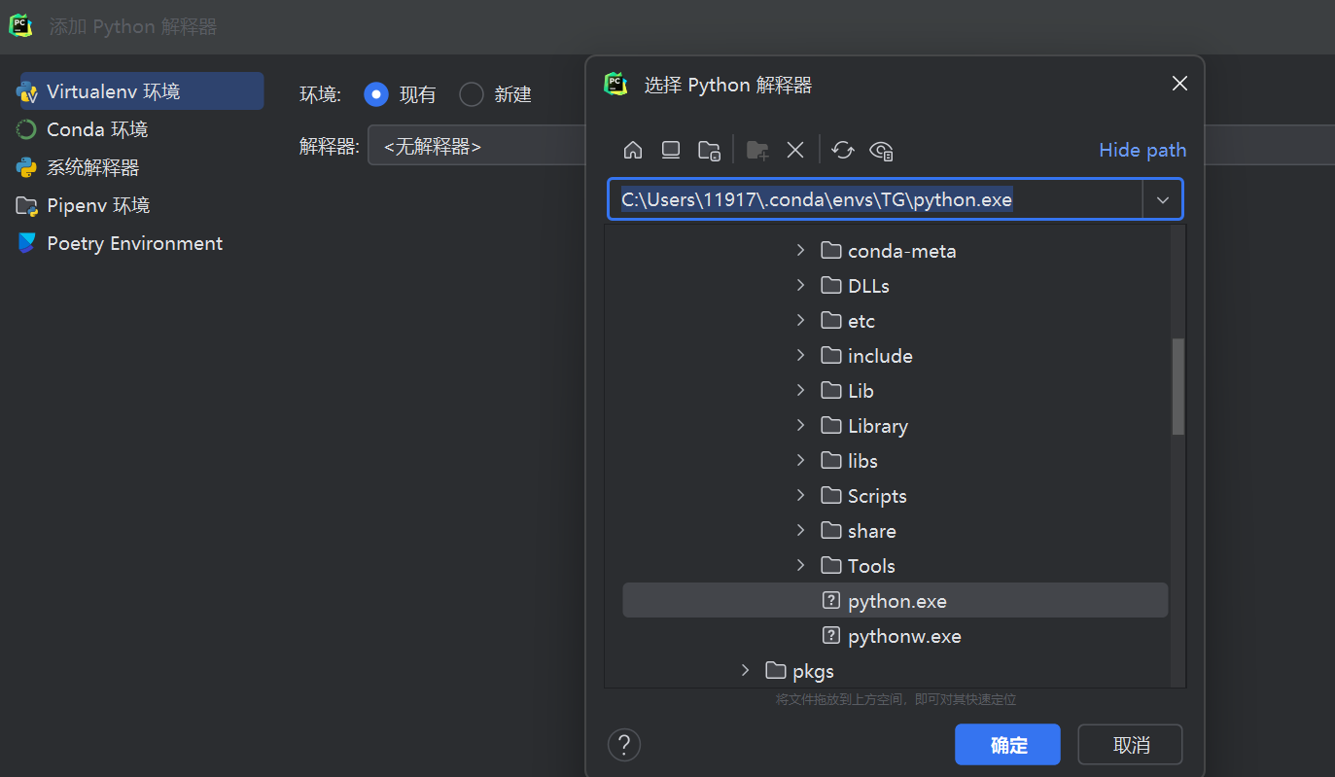Click the file tree vertical scrollbar
This screenshot has height=777, width=1335.
[1177, 386]
